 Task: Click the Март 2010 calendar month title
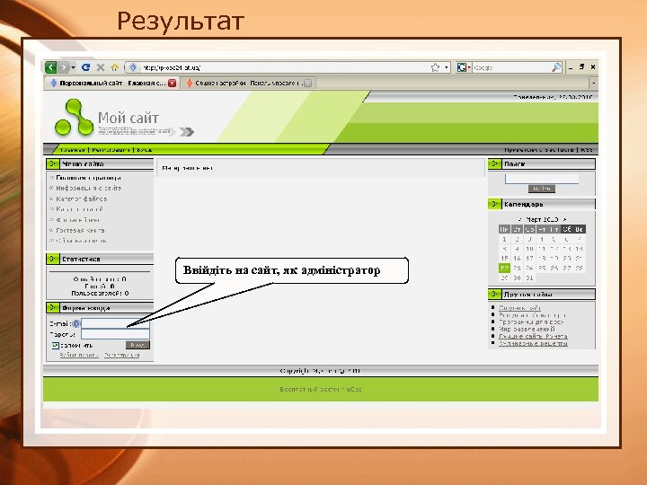(x=542, y=219)
